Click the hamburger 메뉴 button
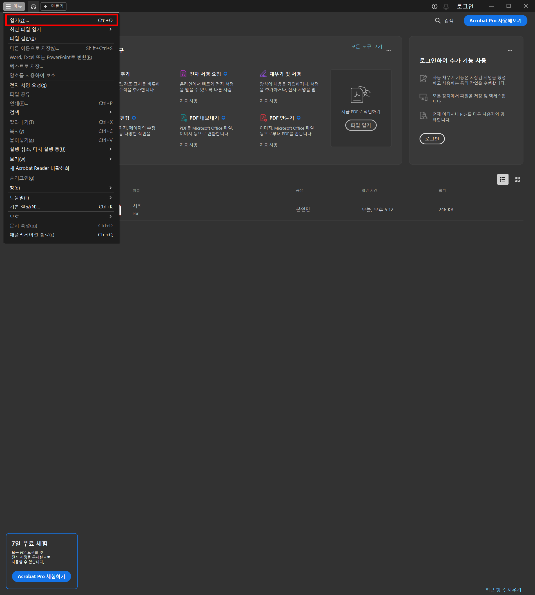 click(14, 6)
